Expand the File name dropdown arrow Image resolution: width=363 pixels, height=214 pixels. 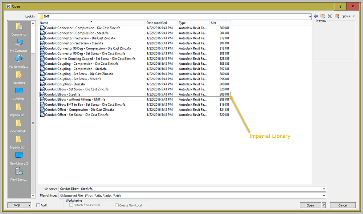[324, 189]
